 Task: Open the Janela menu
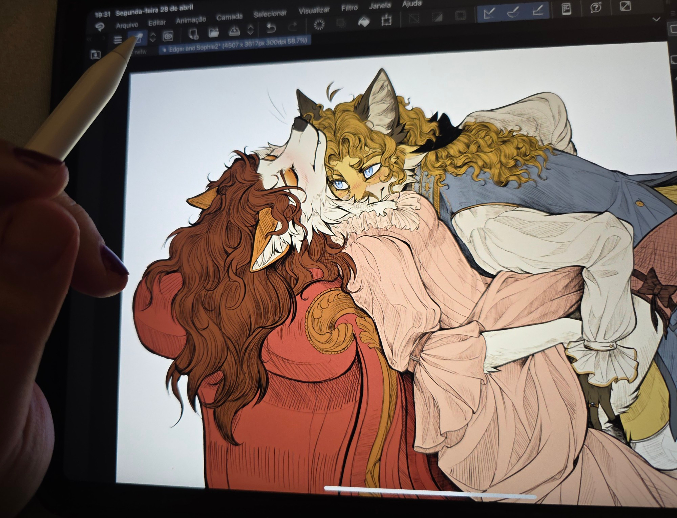coord(380,6)
